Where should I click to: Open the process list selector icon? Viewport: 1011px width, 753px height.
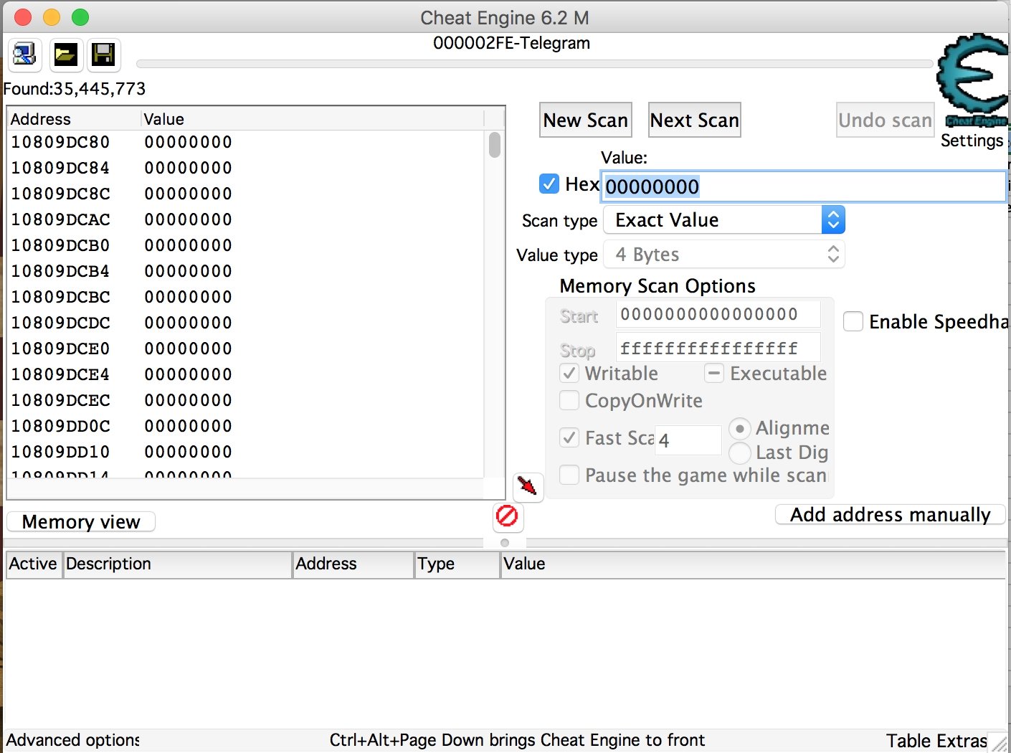click(x=24, y=55)
